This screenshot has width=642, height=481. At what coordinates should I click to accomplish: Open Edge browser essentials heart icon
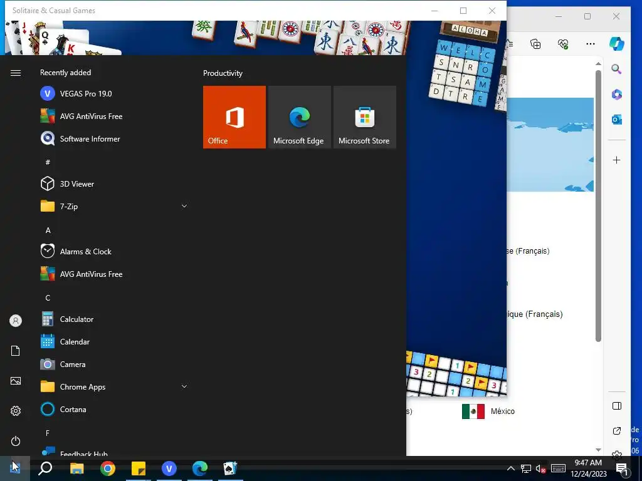(x=564, y=44)
